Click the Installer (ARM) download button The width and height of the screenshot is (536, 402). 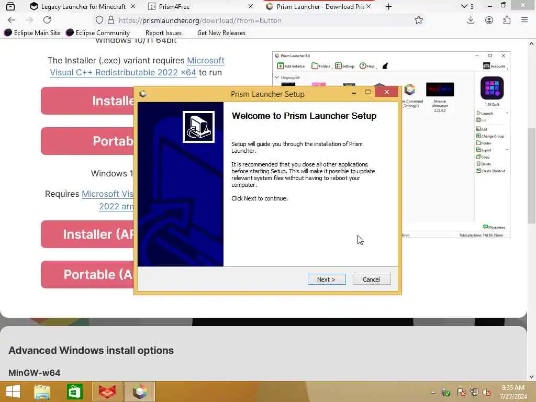(x=87, y=234)
